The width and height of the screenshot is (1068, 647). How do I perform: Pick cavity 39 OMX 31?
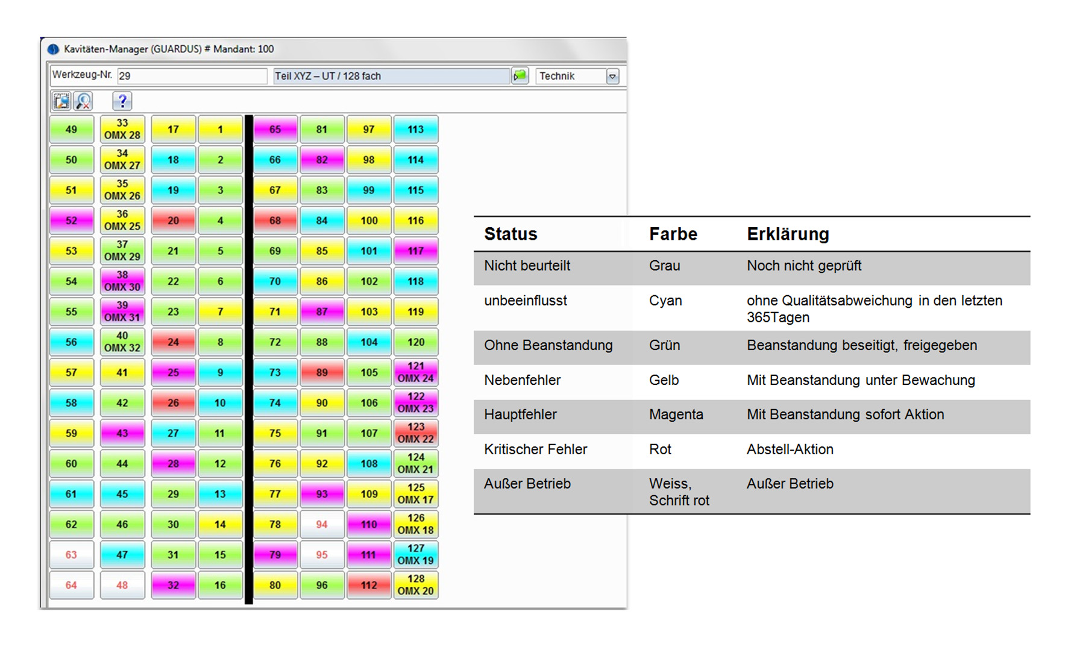122,311
